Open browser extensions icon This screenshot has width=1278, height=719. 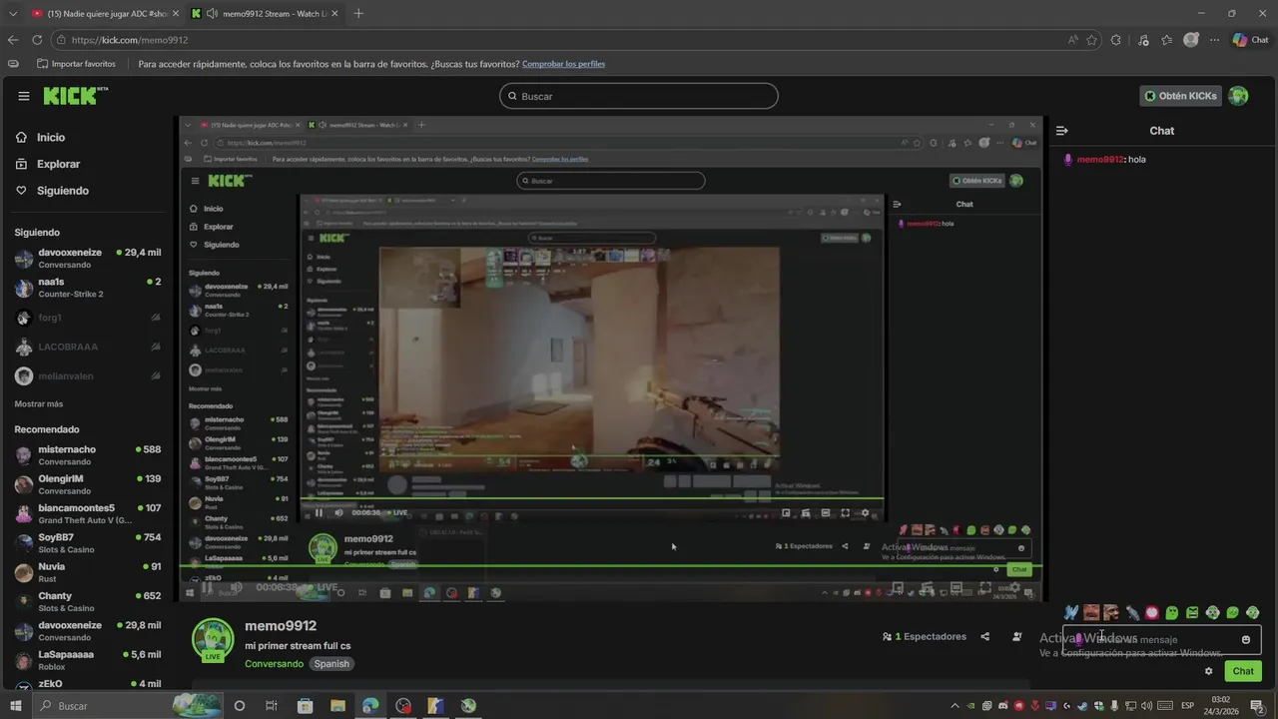point(1116,40)
